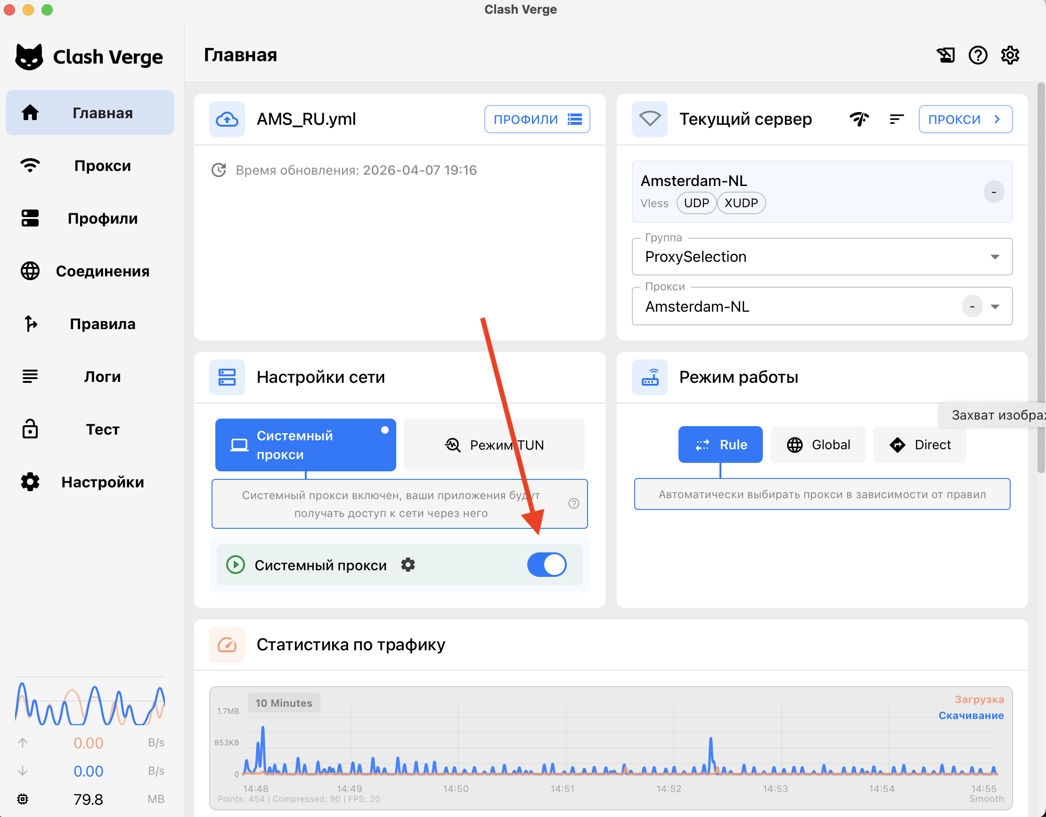
Task: Click the green play icon by Системный прокси
Action: pyautogui.click(x=236, y=565)
